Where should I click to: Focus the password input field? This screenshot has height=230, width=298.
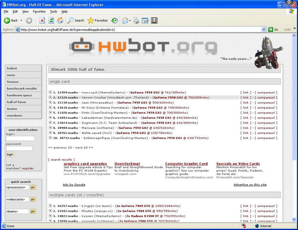click(19, 148)
